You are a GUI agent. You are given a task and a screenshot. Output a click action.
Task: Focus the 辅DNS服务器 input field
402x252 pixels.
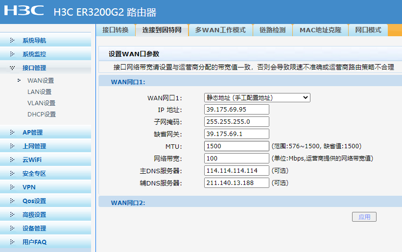coord(236,183)
